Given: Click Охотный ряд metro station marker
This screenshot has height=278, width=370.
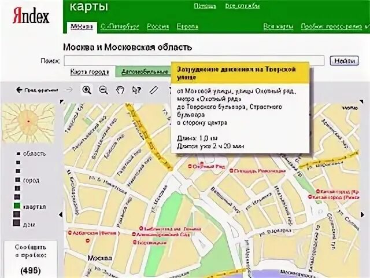Looking at the screenshot, I should pos(189,166).
